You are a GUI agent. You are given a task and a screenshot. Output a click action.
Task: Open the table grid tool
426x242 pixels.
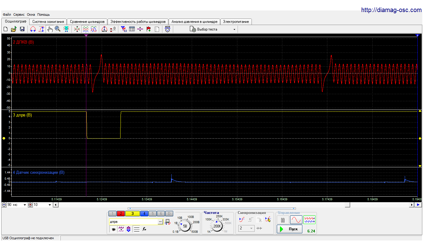[132, 29]
